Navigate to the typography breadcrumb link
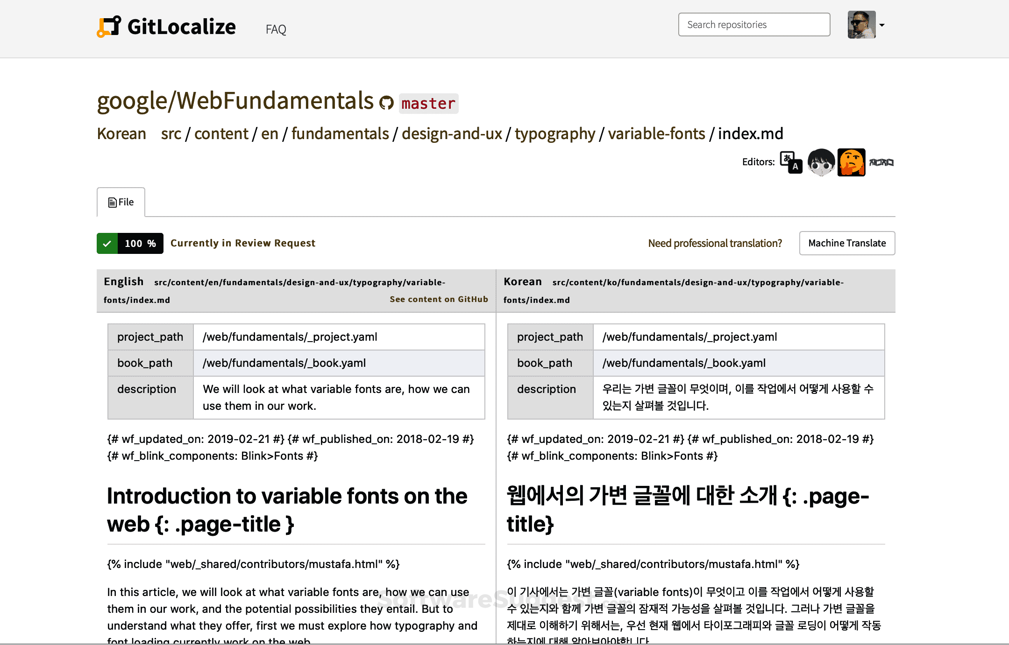 pos(554,134)
